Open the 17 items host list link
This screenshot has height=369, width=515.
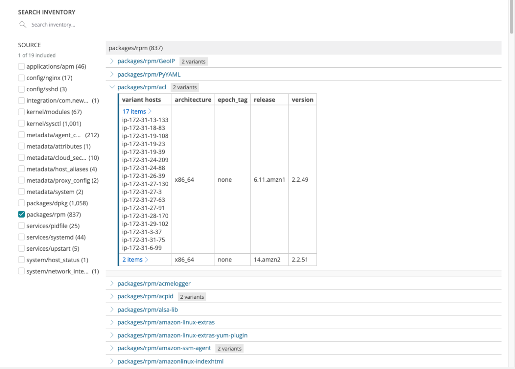(x=134, y=111)
